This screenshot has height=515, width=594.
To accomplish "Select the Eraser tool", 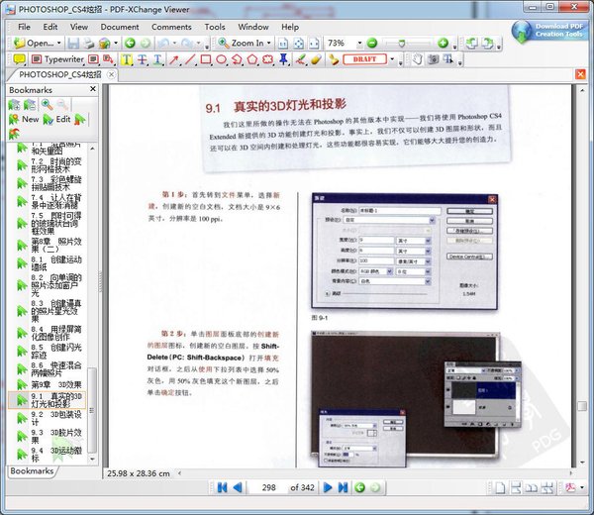I will 316,59.
